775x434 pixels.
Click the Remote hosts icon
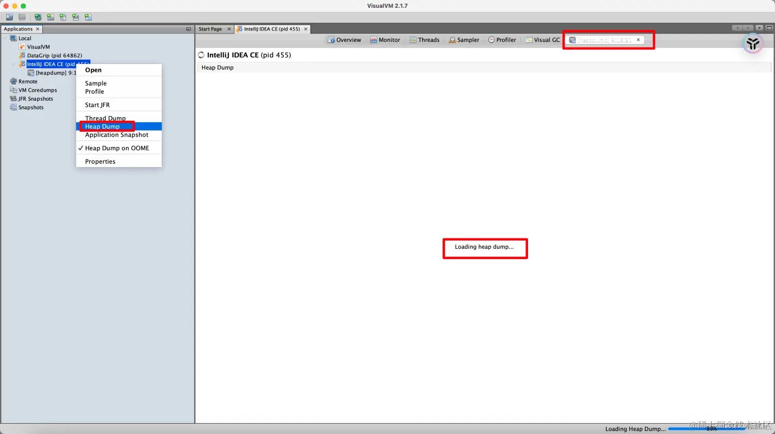point(13,82)
